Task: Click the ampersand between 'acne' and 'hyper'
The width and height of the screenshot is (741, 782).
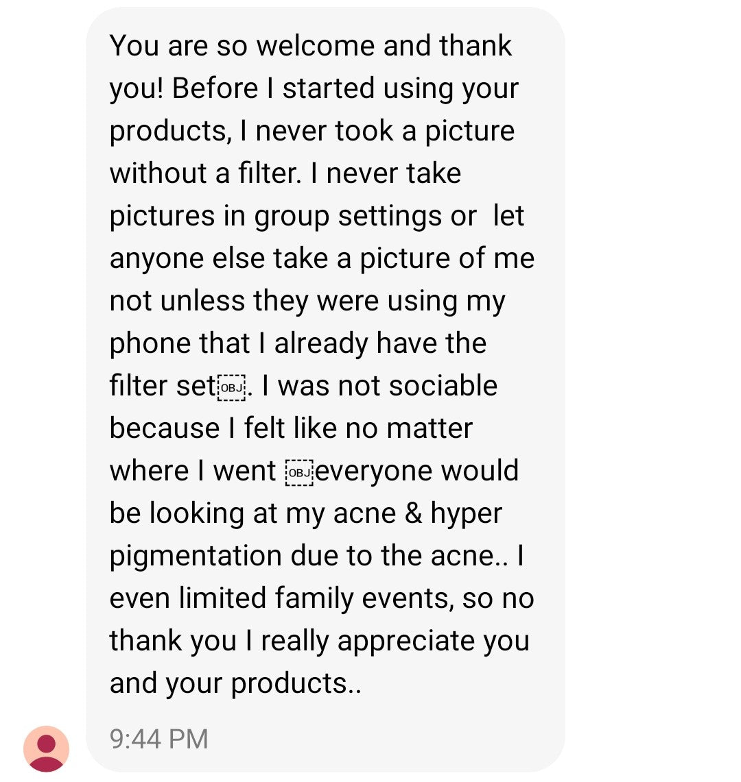Action: pos(414,513)
